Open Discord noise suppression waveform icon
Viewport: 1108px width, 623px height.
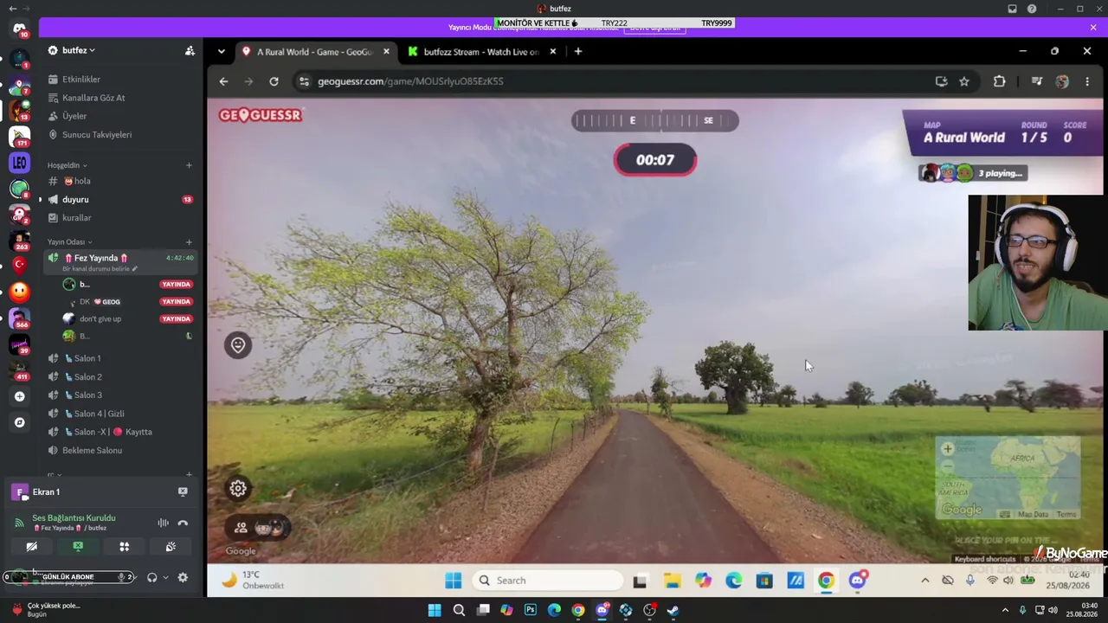[x=163, y=523]
